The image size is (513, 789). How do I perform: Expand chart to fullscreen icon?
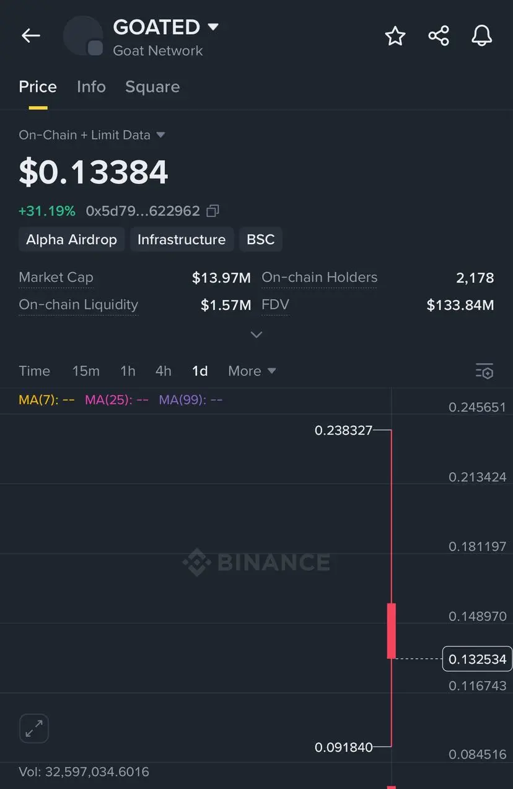click(34, 728)
